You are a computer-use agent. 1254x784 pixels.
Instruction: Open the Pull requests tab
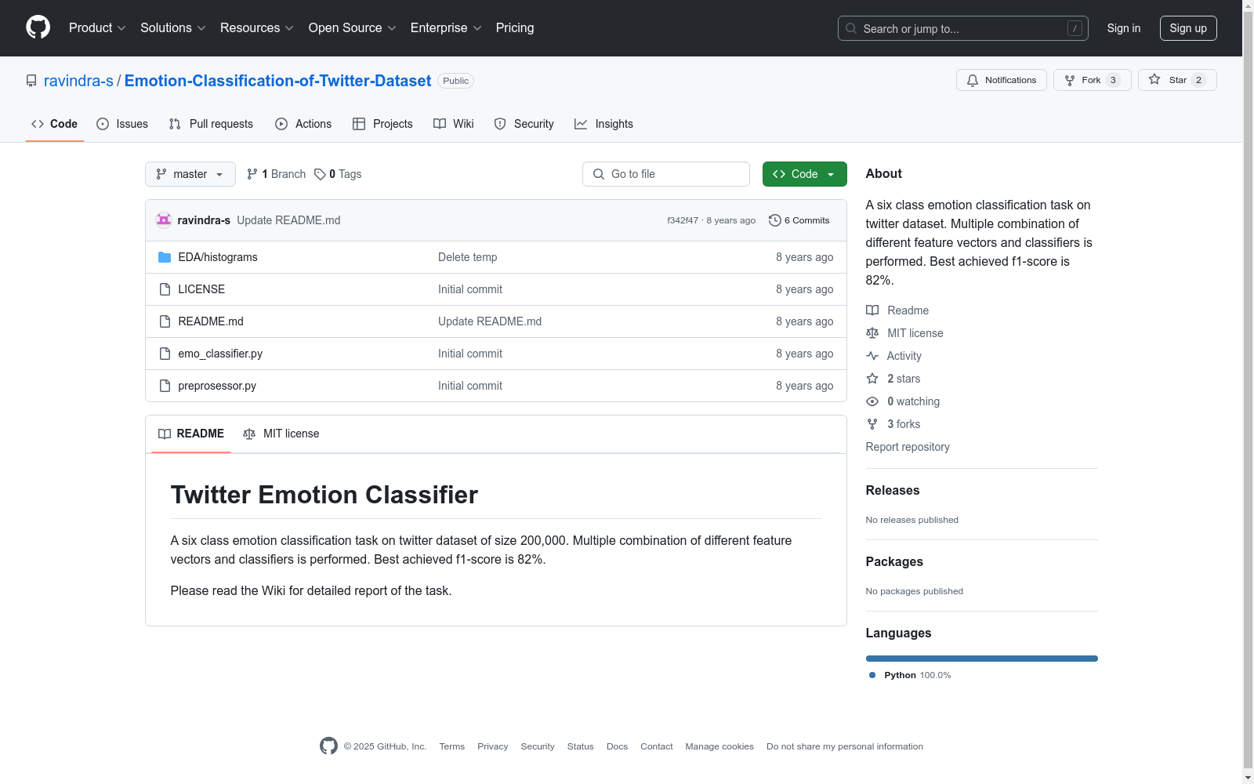(211, 124)
